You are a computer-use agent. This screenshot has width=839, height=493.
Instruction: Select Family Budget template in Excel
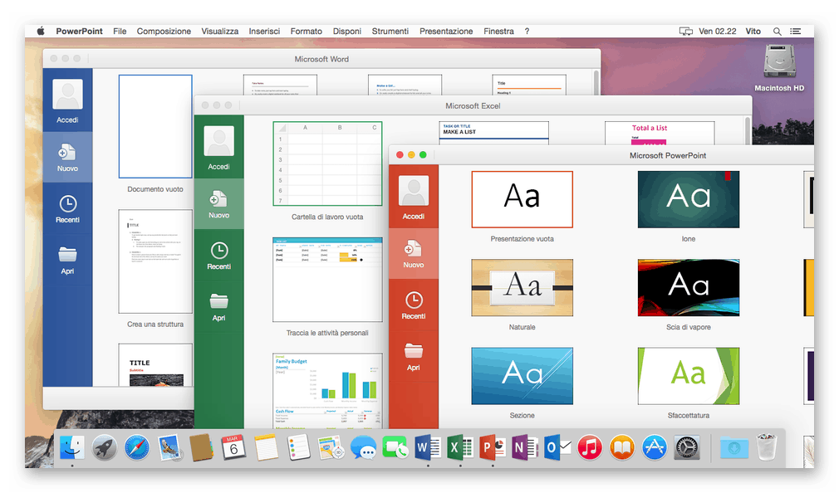pyautogui.click(x=327, y=390)
